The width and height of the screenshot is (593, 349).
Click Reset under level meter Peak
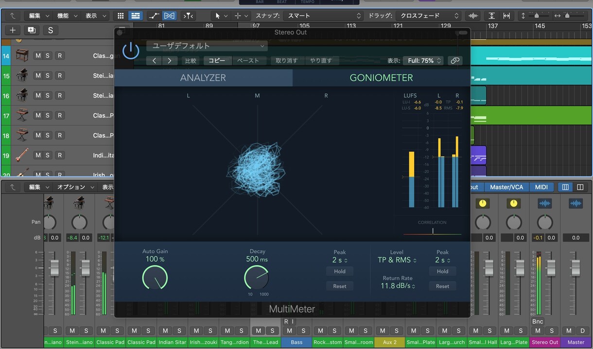point(442,286)
